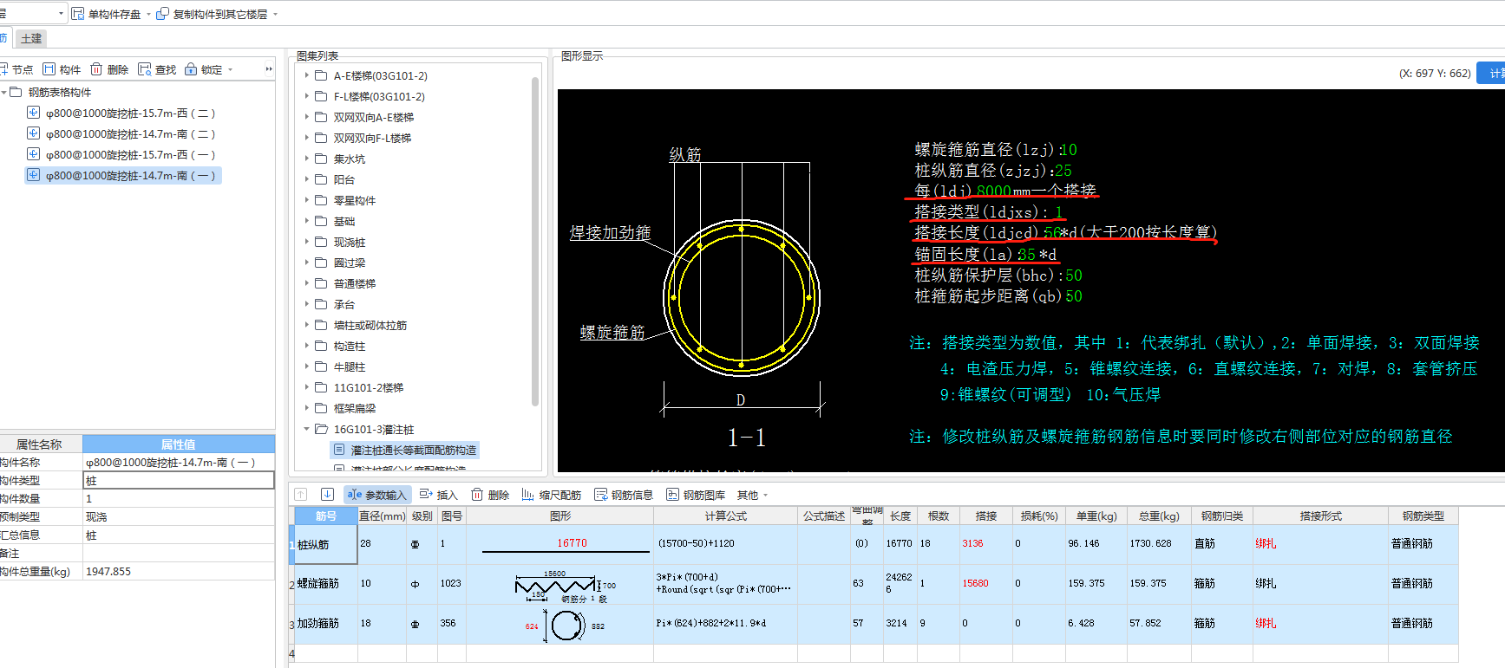Expand the 基础 folder

(x=306, y=221)
